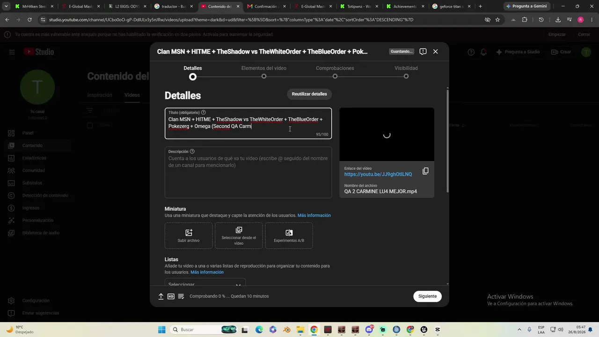The height and width of the screenshot is (337, 599).
Task: Click the upload dialog vertical scrollbar
Action: point(447,140)
